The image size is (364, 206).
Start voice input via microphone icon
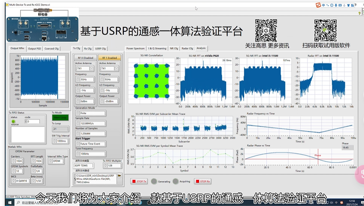tap(336, 5)
